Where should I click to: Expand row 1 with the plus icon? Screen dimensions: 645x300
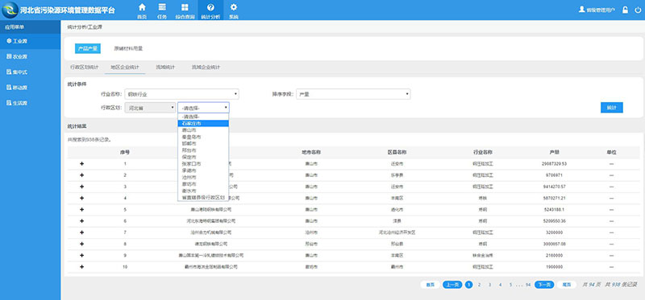(x=81, y=164)
